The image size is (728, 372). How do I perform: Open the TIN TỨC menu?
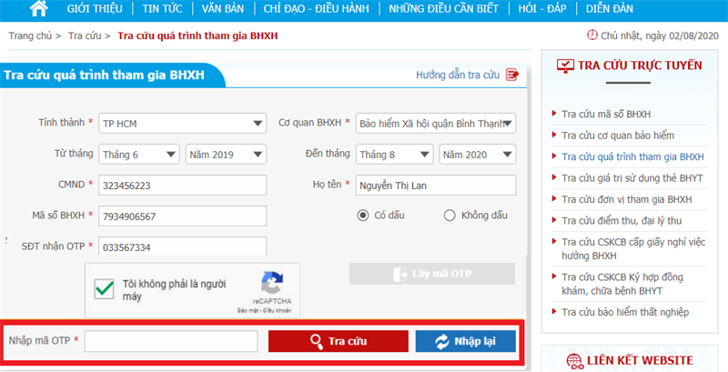pos(162,8)
